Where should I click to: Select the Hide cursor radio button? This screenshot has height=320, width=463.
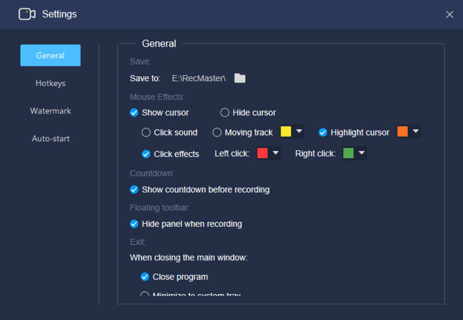(x=225, y=113)
